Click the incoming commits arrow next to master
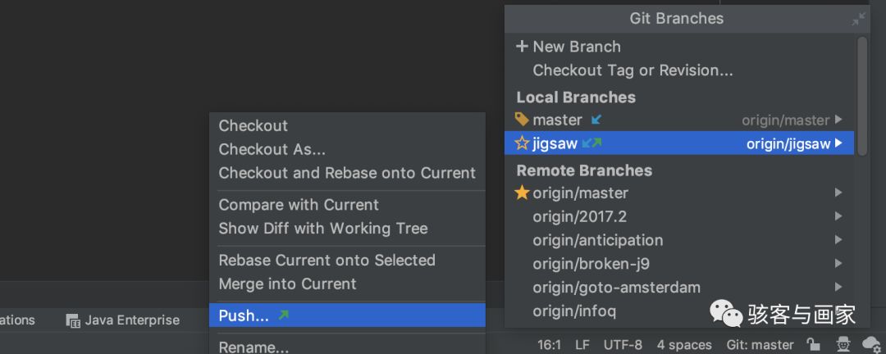This screenshot has height=354, width=886. coord(596,120)
